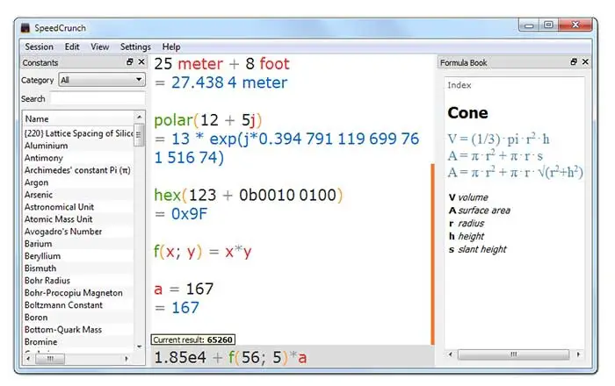The height and width of the screenshot is (386, 615).
Task: Click constants horizontal scrollbar right arrow
Action: [127, 359]
